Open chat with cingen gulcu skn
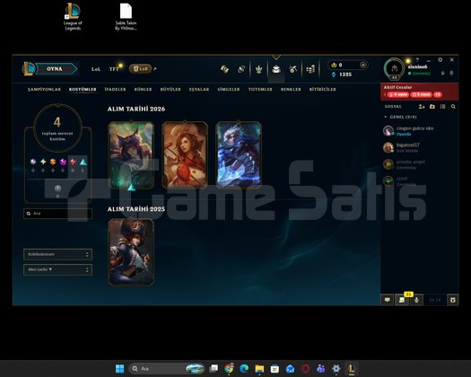Viewport: 471px width, 377px height. 419,131
